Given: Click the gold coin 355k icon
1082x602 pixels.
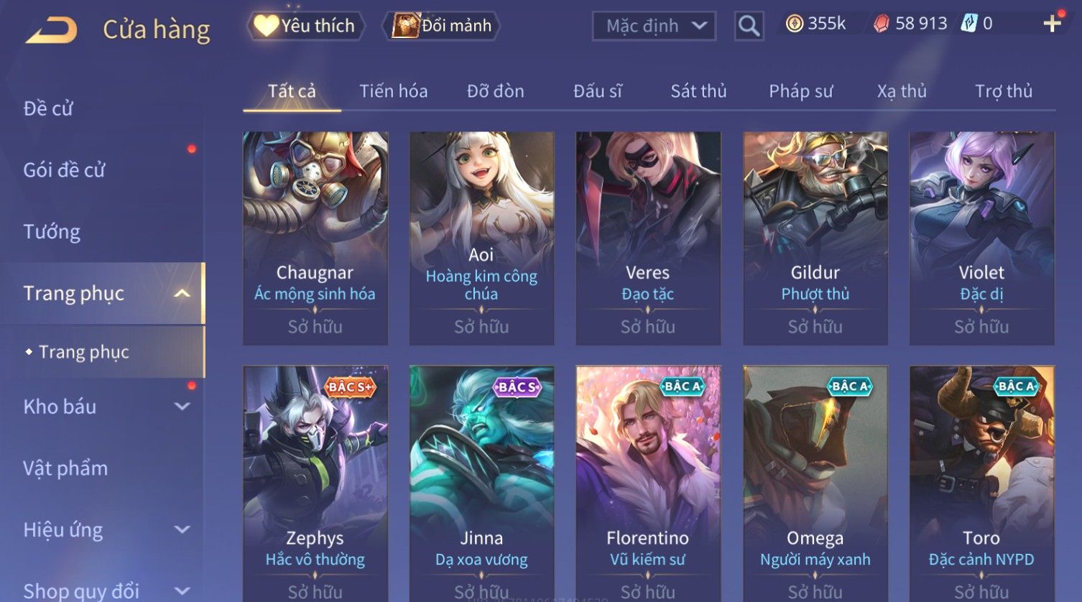Looking at the screenshot, I should [794, 24].
